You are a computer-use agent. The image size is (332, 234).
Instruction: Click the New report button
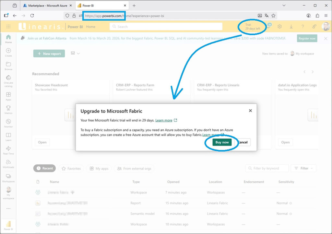point(49,53)
